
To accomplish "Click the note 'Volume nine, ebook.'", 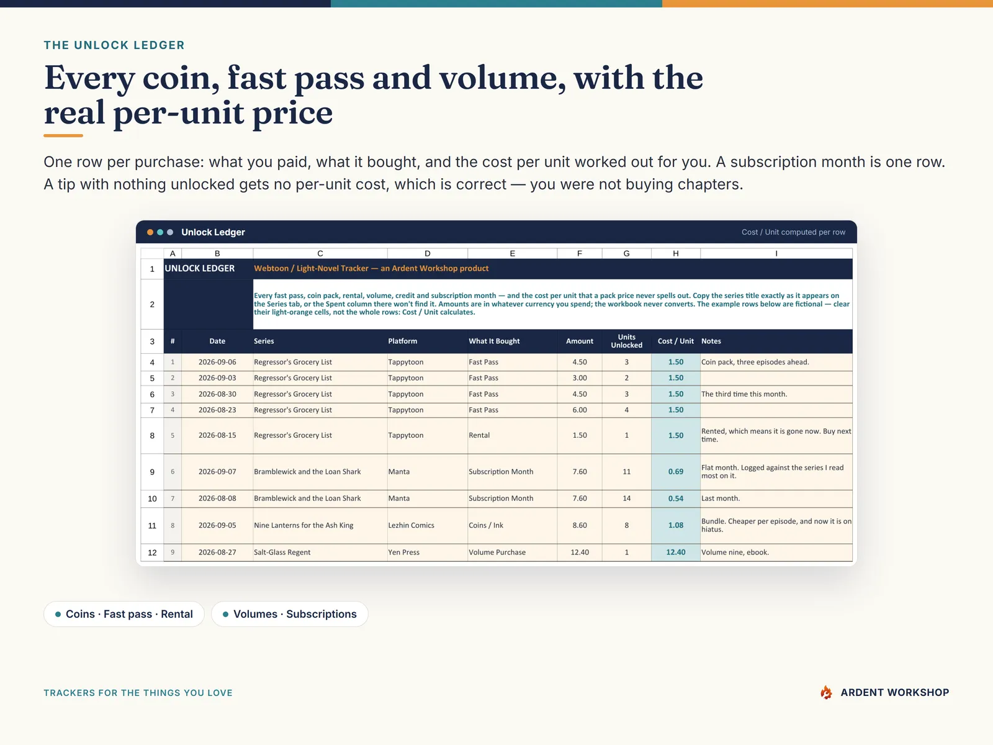I will [x=776, y=553].
